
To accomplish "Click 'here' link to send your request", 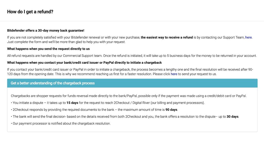I will click(174, 74).
